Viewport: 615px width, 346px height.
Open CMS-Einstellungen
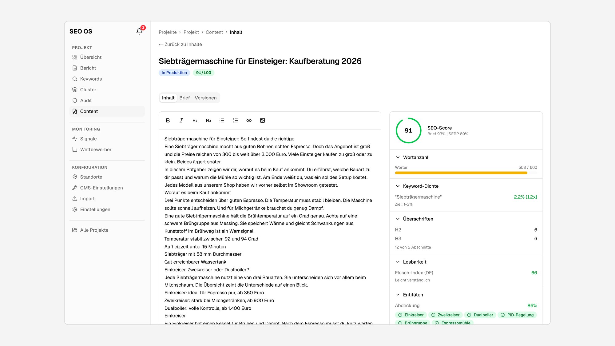coord(107,188)
